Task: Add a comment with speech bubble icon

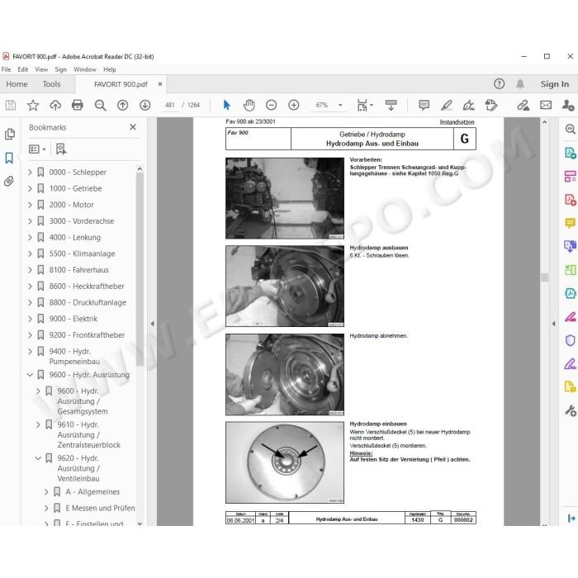Action: pyautogui.click(x=424, y=105)
